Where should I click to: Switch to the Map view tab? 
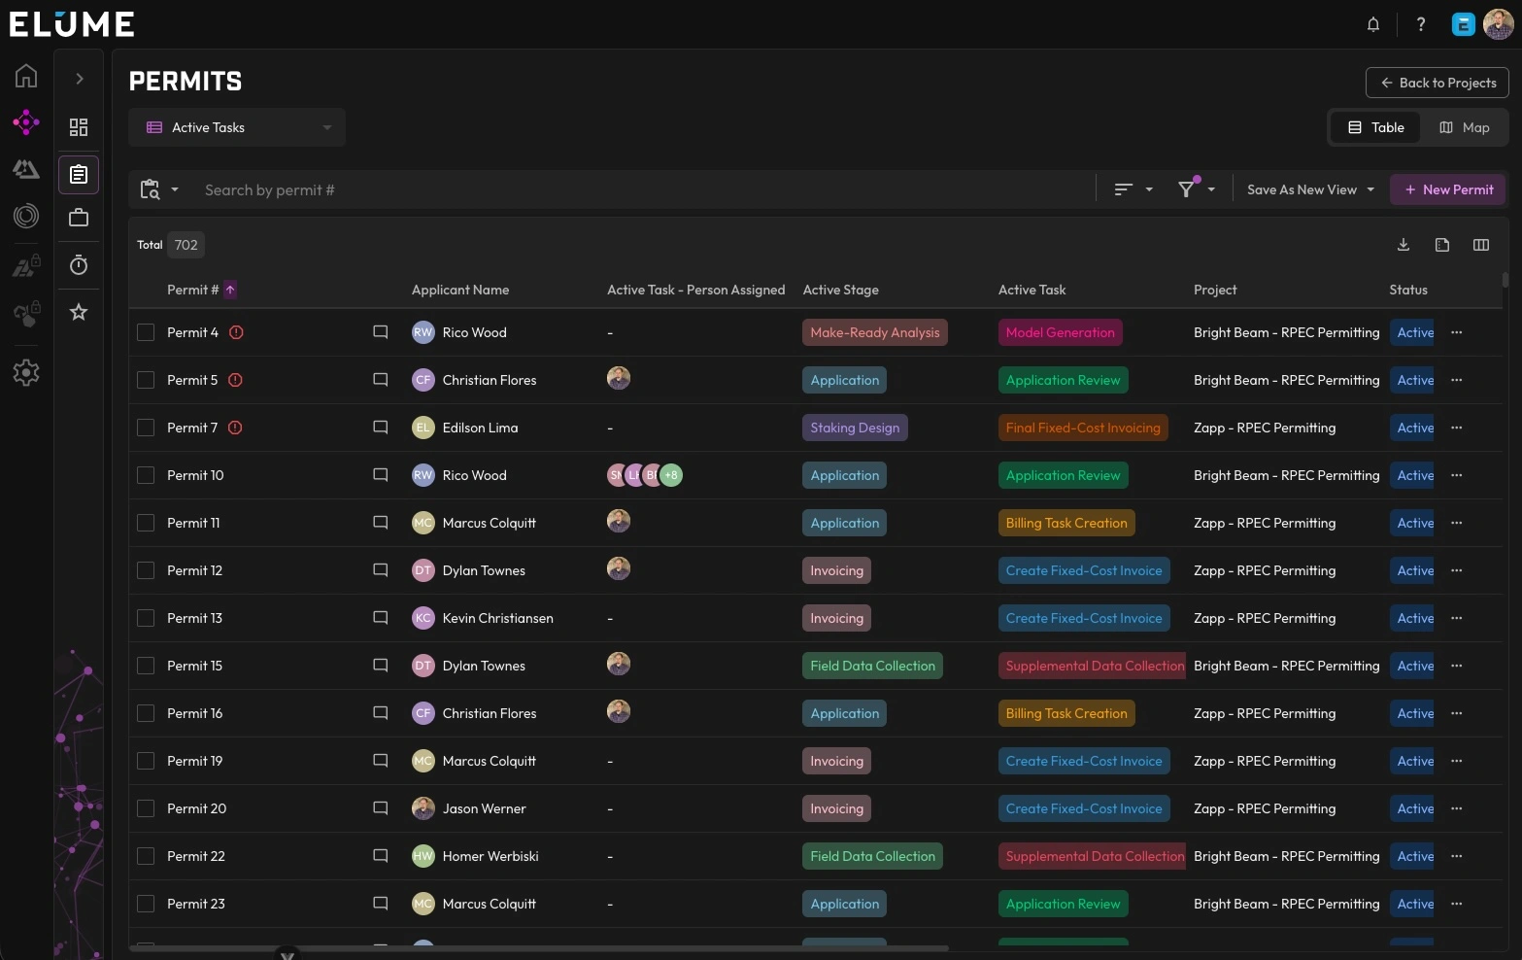coord(1465,127)
